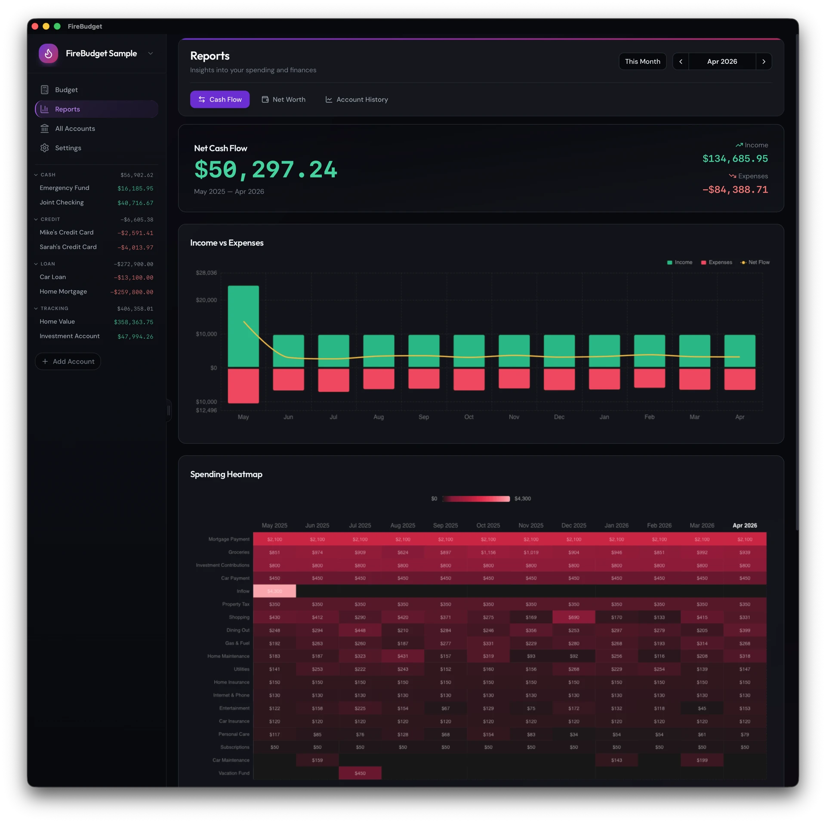Select the Budget sidebar icon
The height and width of the screenshot is (823, 826).
(x=45, y=90)
